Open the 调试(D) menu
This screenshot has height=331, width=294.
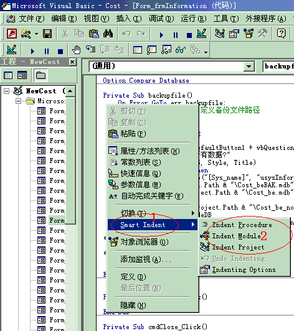coord(161,19)
